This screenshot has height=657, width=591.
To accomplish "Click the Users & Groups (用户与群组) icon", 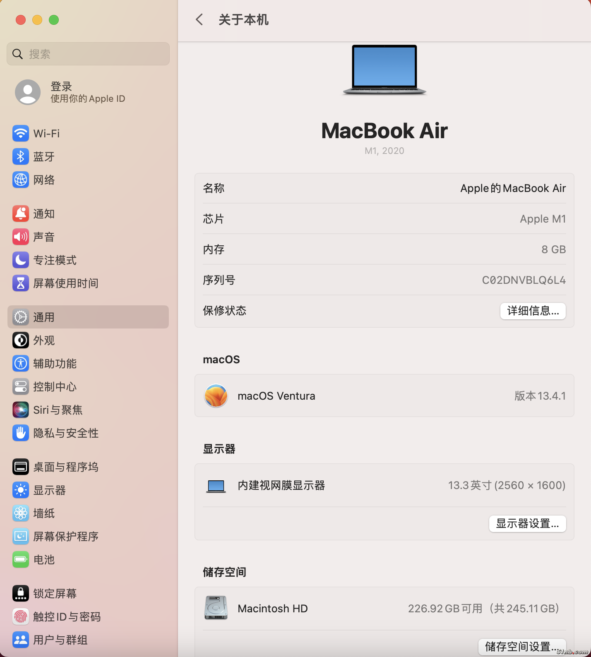I will (x=21, y=640).
